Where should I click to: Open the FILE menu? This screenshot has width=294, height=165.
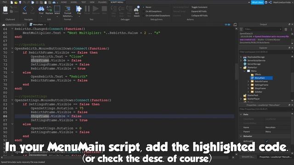(5, 2)
